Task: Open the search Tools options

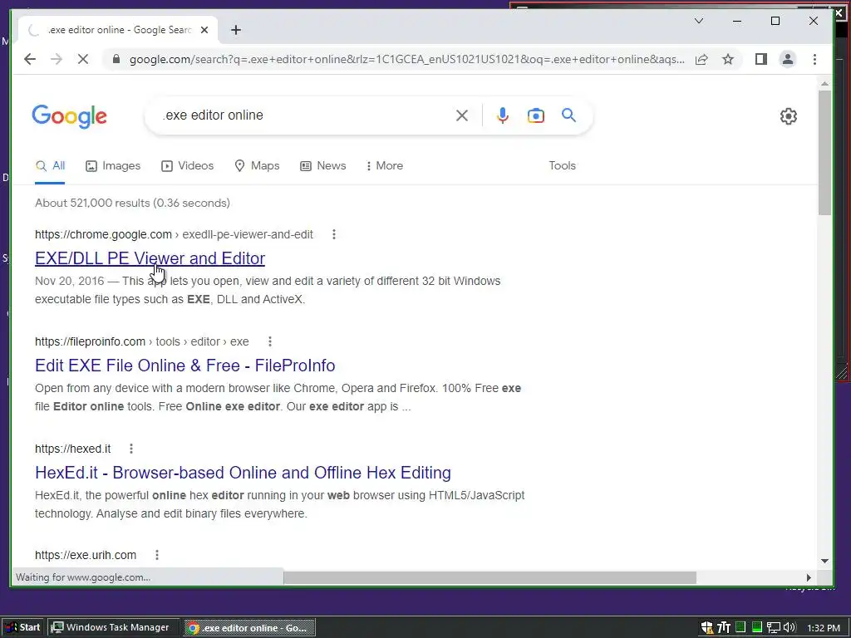Action: (x=562, y=165)
